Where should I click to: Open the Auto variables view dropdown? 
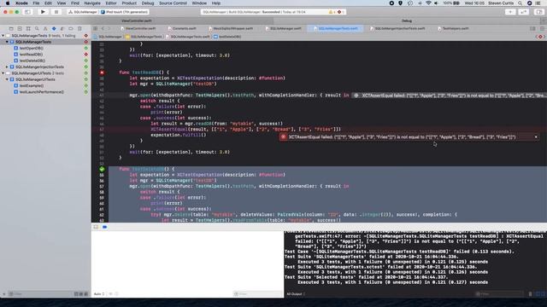(99, 294)
